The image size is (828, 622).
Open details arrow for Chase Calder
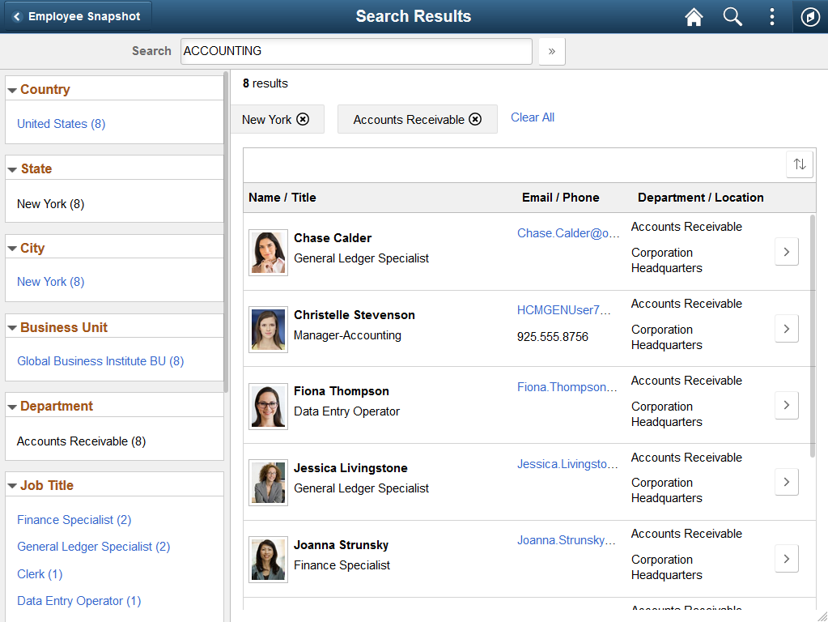click(x=786, y=252)
